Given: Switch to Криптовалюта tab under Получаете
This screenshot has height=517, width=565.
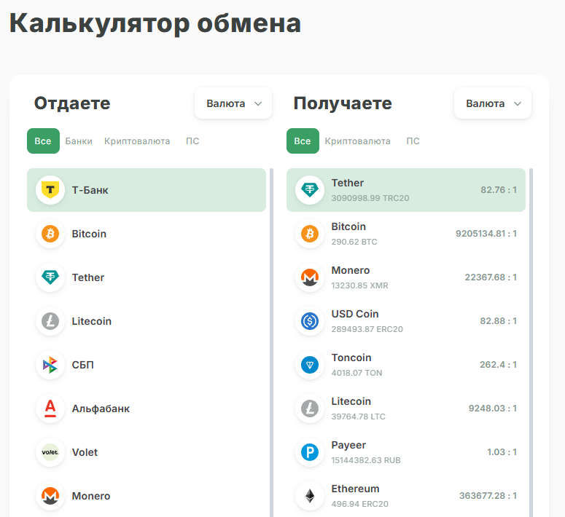Looking at the screenshot, I should pos(357,141).
